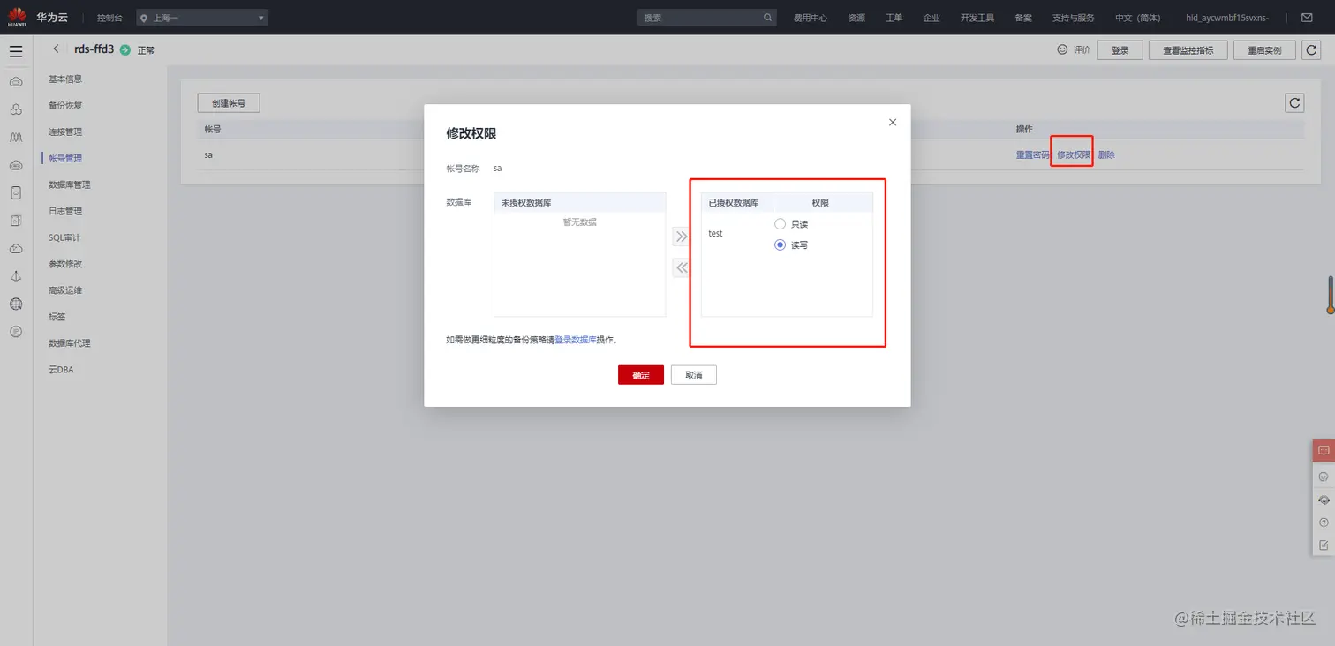
Task: Click the 创建帐号 button
Action: pos(228,102)
